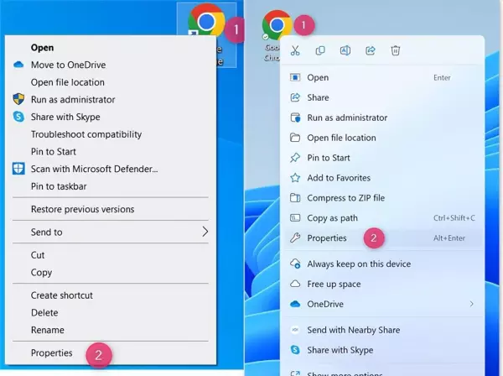The width and height of the screenshot is (503, 376).
Task: Click the Nearby Share icon in Windows 11 menu
Action: pos(295,330)
